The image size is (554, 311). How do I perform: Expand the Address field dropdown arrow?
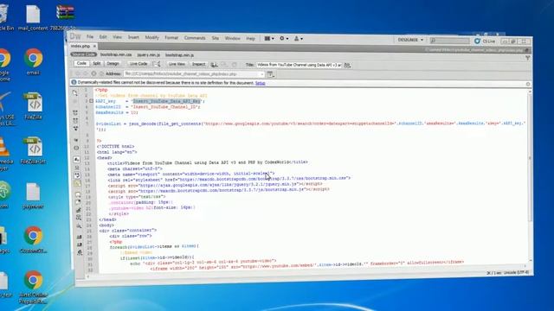tap(261, 74)
